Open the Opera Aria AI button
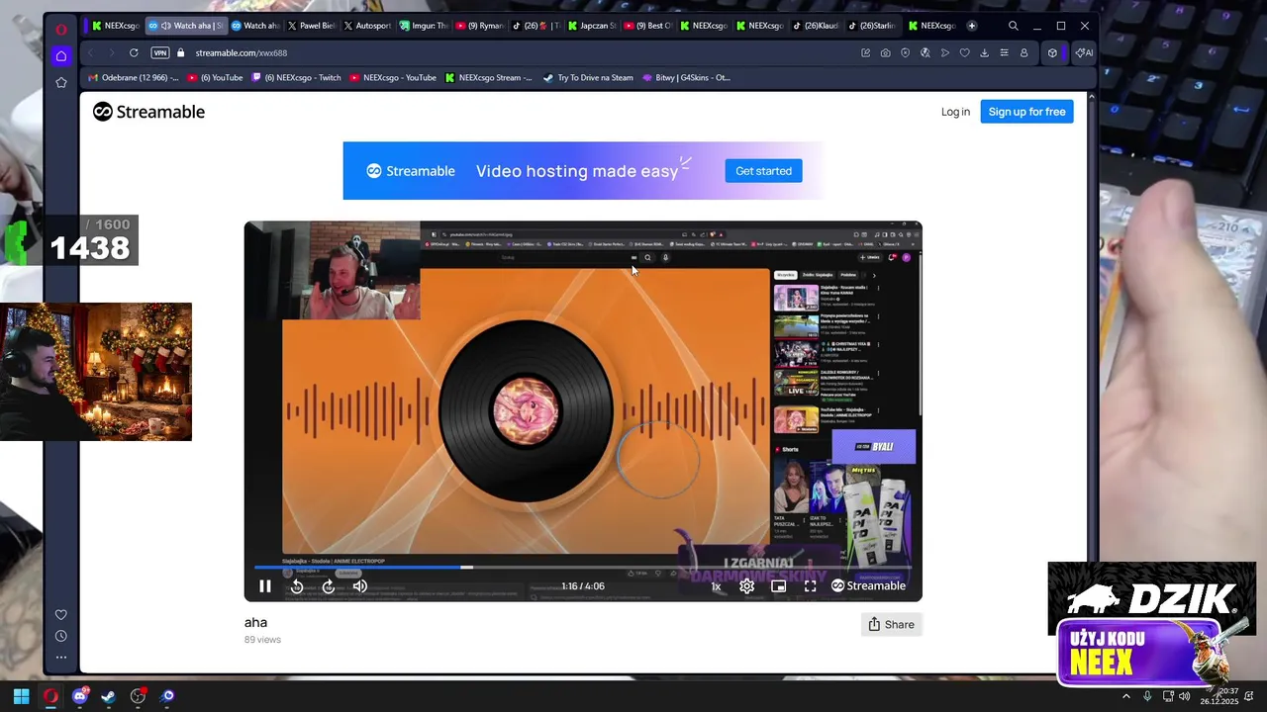Viewport: 1267px width, 712px height. [1085, 52]
